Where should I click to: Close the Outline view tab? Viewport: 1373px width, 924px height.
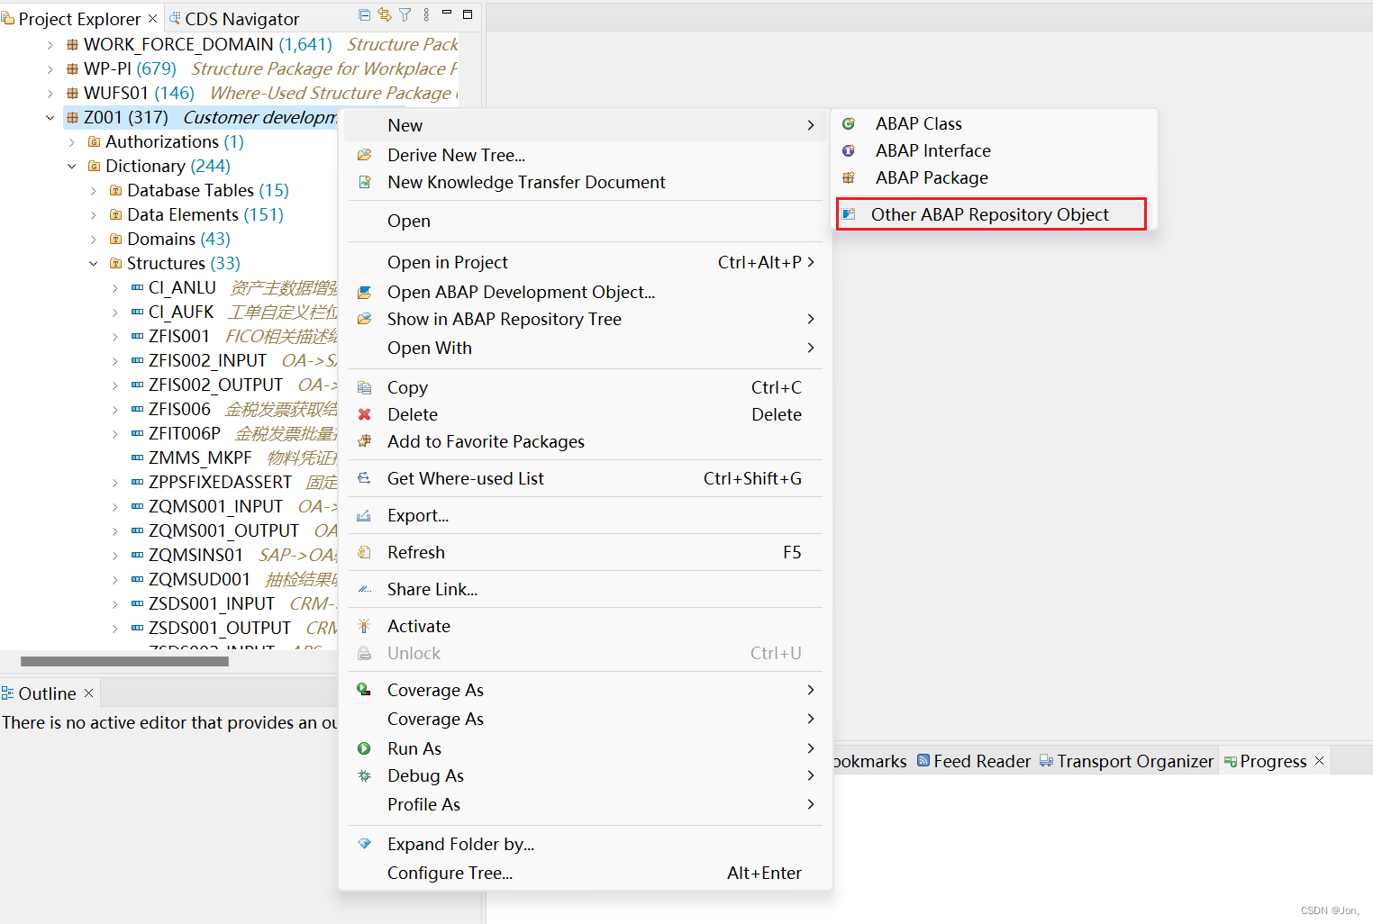pyautogui.click(x=89, y=693)
